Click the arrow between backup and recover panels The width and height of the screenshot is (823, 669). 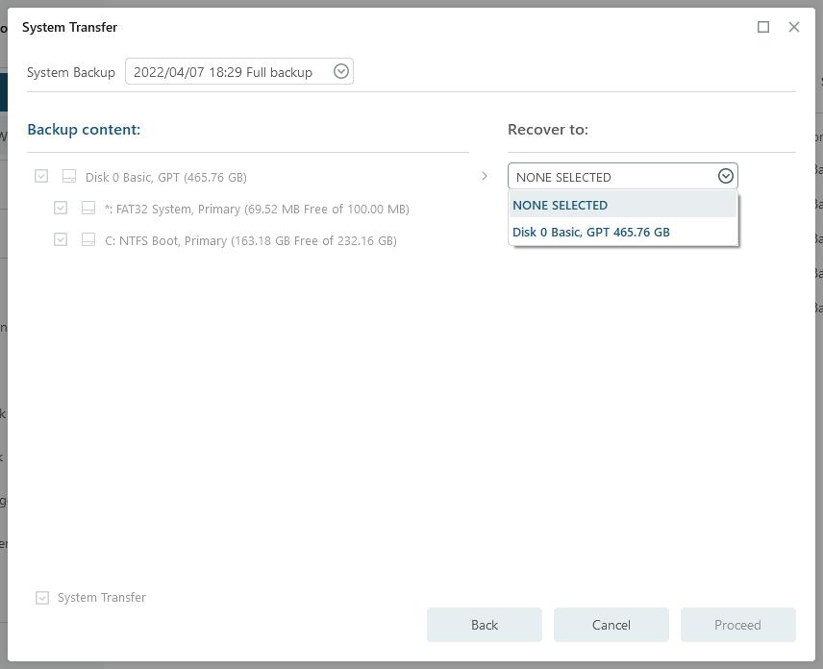point(484,176)
